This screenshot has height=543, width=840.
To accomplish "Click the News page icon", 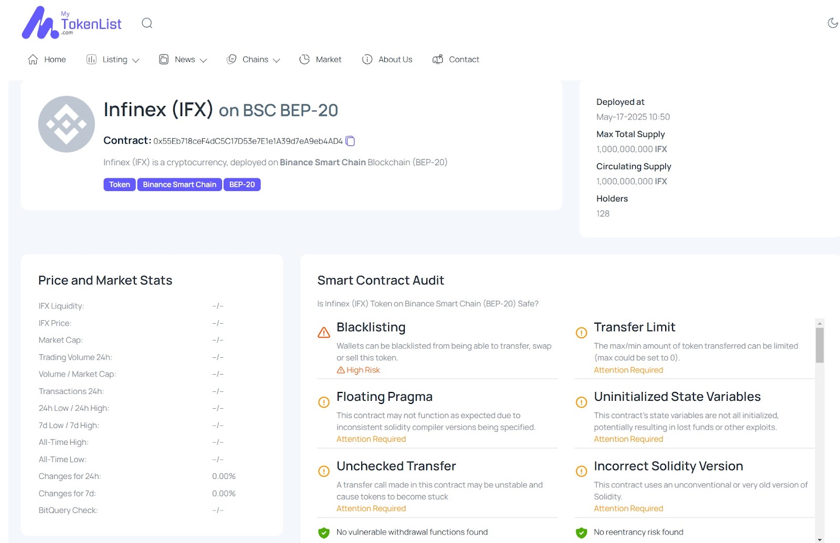I will click(x=164, y=59).
